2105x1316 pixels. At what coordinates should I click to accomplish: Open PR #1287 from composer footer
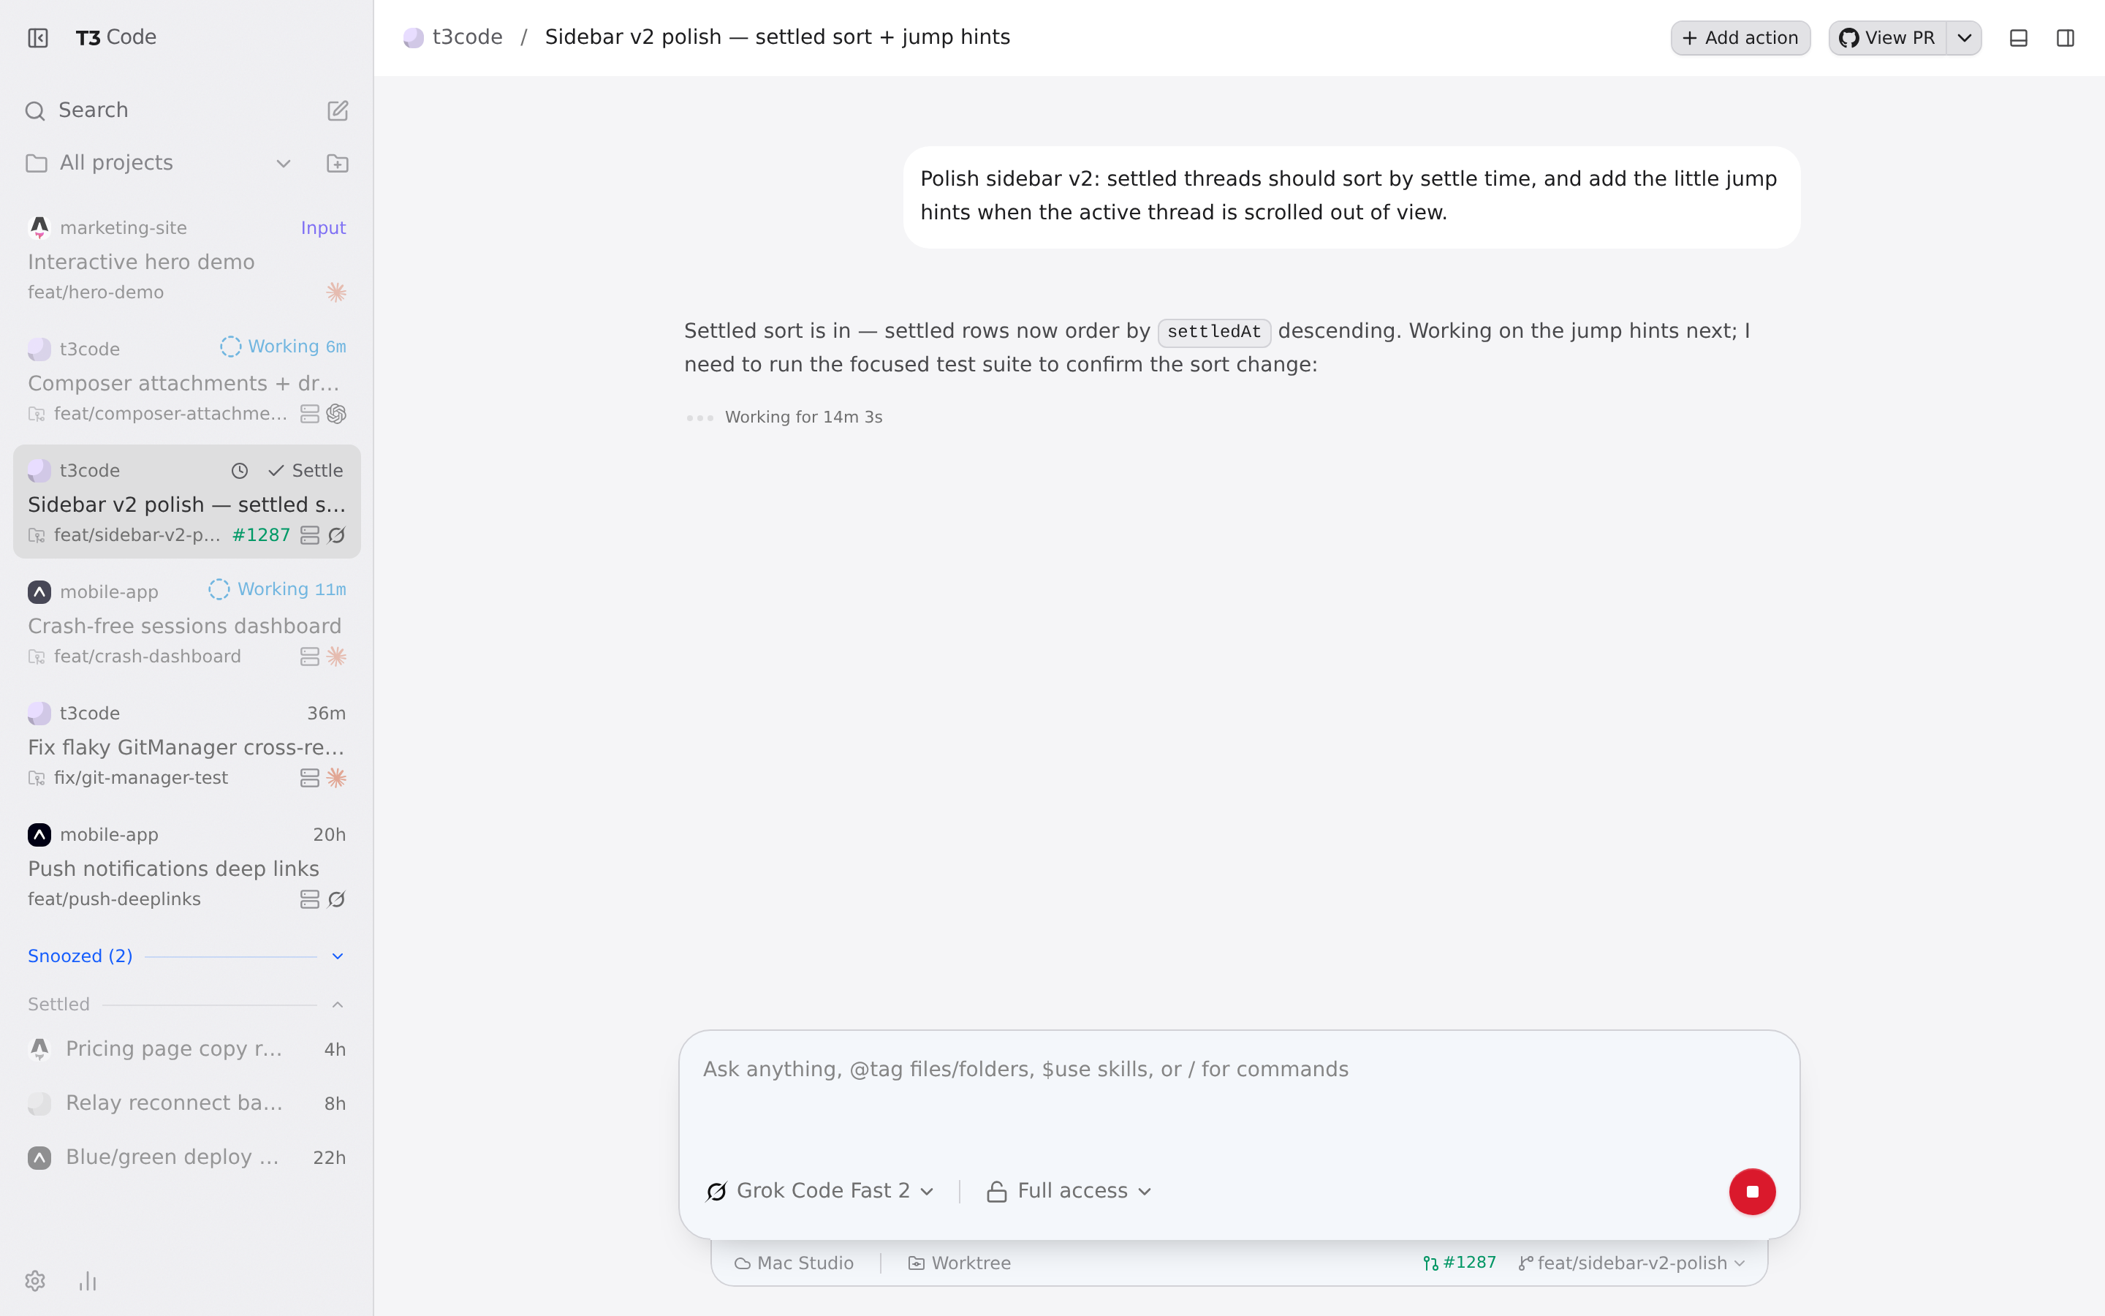[1460, 1263]
